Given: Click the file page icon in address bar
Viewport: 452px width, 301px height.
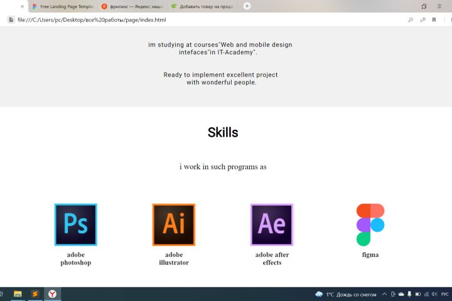Looking at the screenshot, I should [x=11, y=20].
